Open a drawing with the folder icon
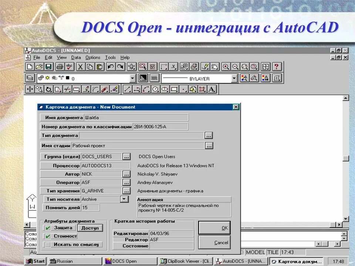This screenshot has width=355, height=266. 39,67
